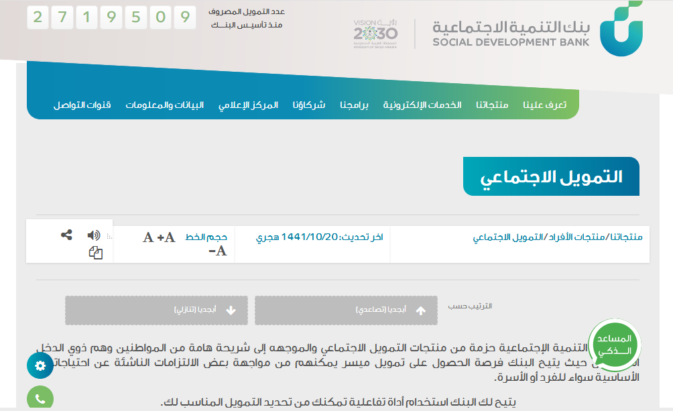Select برامجنا in navigation bar
Image resolution: width=673 pixels, height=411 pixels.
click(x=354, y=105)
